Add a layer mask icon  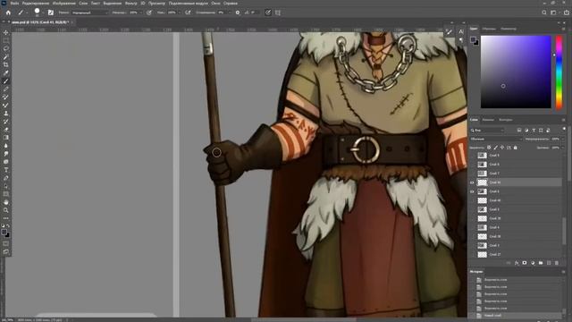tap(525, 263)
